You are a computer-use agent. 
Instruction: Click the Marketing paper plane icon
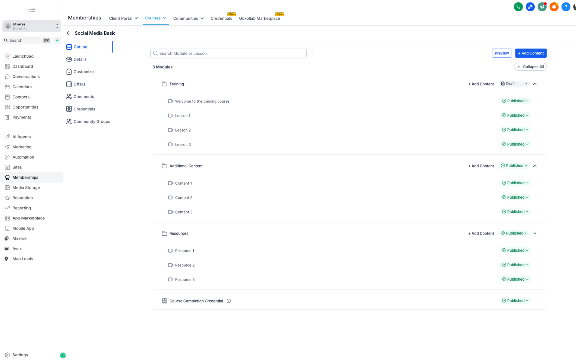[7, 147]
